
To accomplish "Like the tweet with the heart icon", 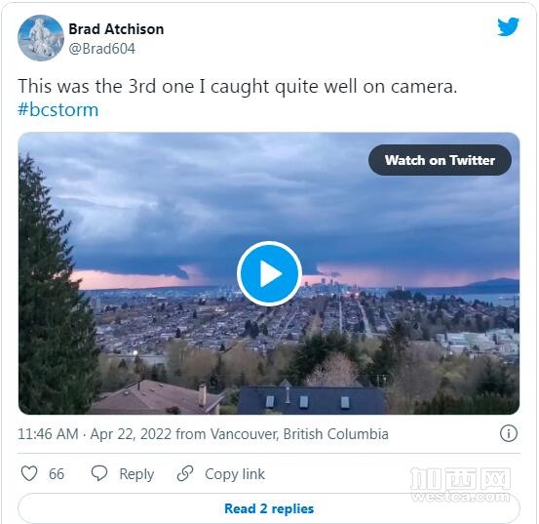I will (x=29, y=473).
